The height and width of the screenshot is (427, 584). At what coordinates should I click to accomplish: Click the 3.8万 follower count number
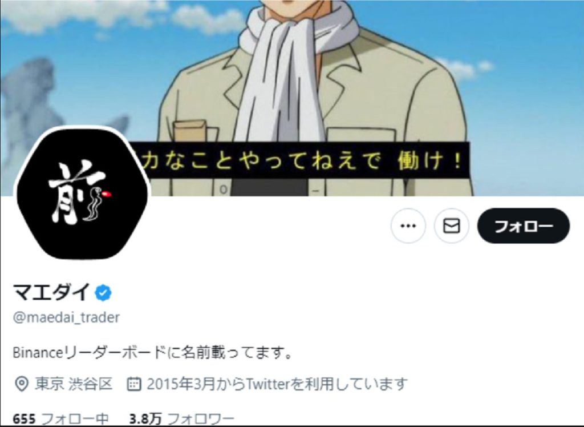145,419
